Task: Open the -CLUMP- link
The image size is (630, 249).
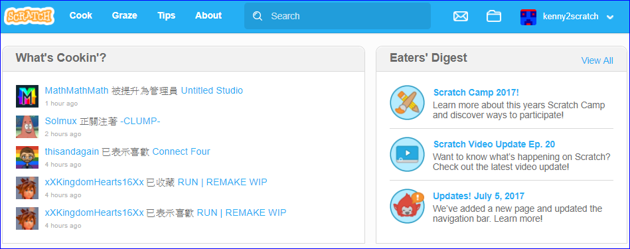Action: [140, 121]
